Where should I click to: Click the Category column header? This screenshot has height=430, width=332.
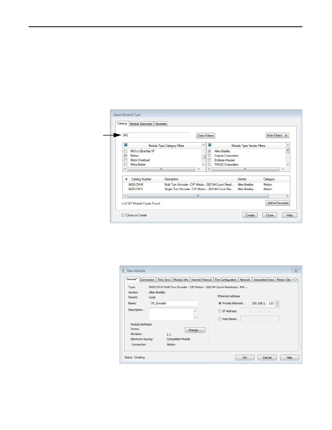click(x=269, y=179)
